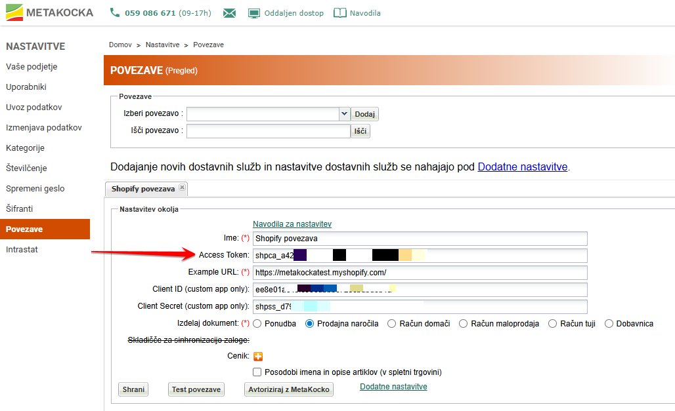Close the Shopify povezava tab
The width and height of the screenshot is (675, 411).
(182, 187)
